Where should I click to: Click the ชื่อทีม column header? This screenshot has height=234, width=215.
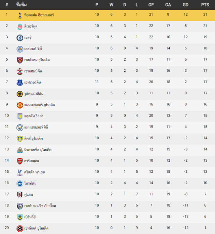[21, 5]
